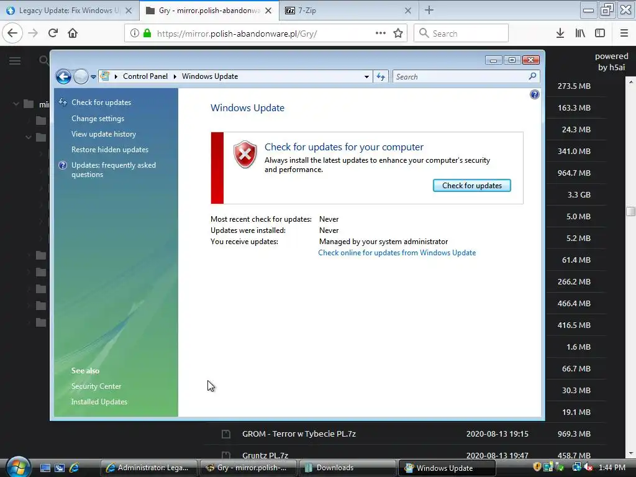
Task: Expand arrow after Control Panel breadcrumb
Action: coord(175,76)
